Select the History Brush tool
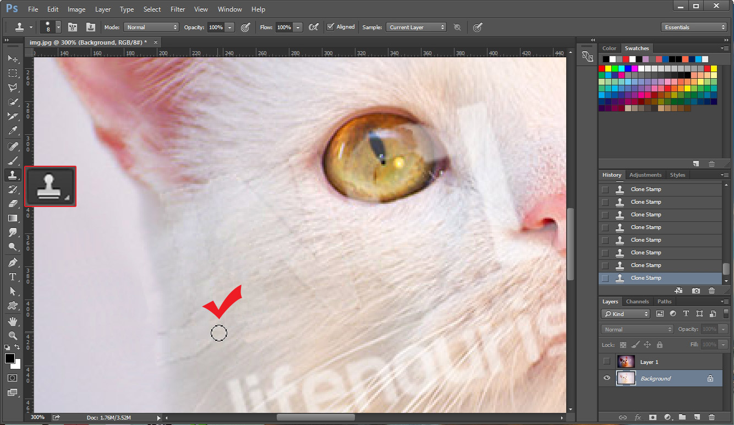Image resolution: width=734 pixels, height=425 pixels. 13,189
